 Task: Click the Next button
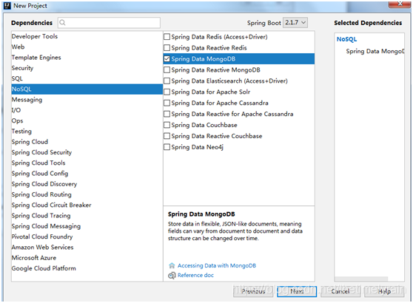click(297, 291)
